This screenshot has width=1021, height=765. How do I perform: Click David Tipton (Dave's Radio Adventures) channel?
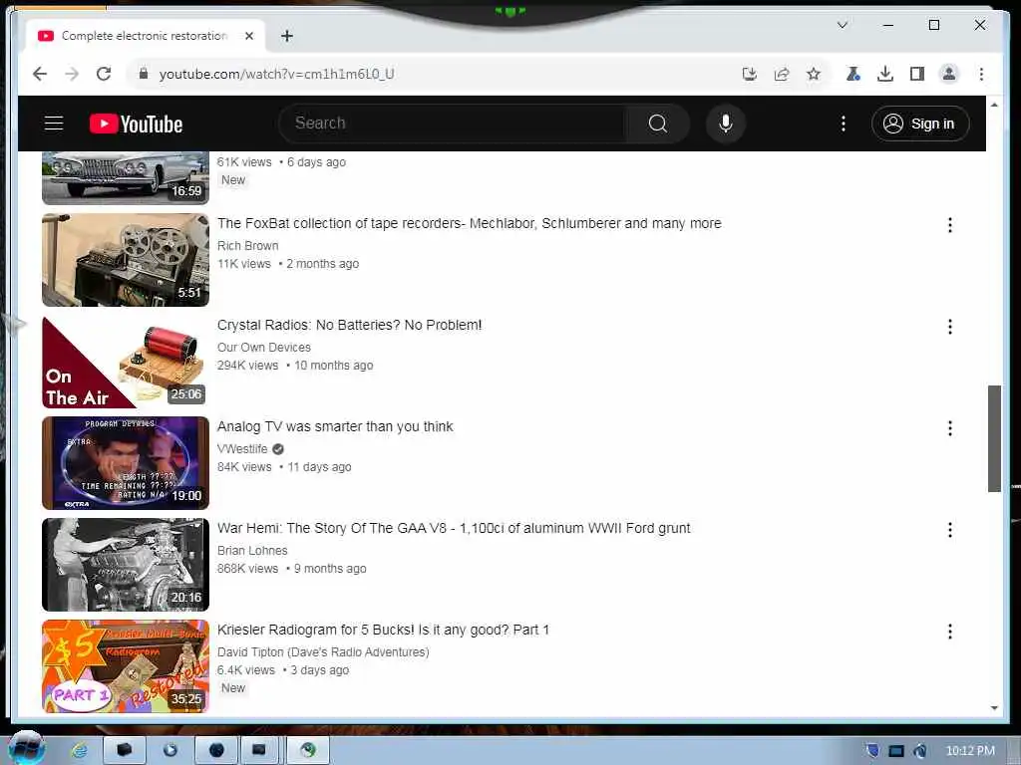(323, 651)
